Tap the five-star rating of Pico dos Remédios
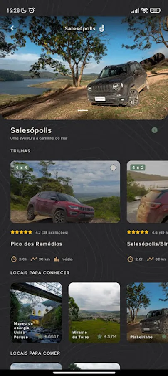Viewport: 168px width, 376px height. (22, 232)
